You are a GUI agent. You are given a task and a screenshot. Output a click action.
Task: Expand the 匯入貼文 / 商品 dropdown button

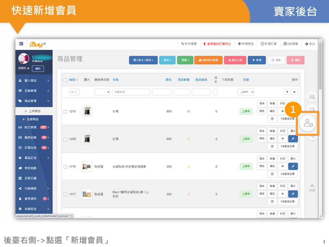pos(143,60)
